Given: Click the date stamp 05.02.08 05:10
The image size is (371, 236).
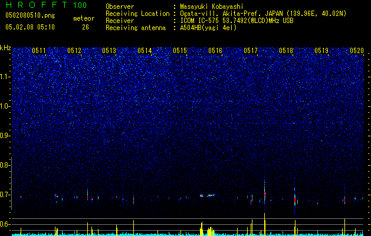Looking at the screenshot, I should [30, 27].
